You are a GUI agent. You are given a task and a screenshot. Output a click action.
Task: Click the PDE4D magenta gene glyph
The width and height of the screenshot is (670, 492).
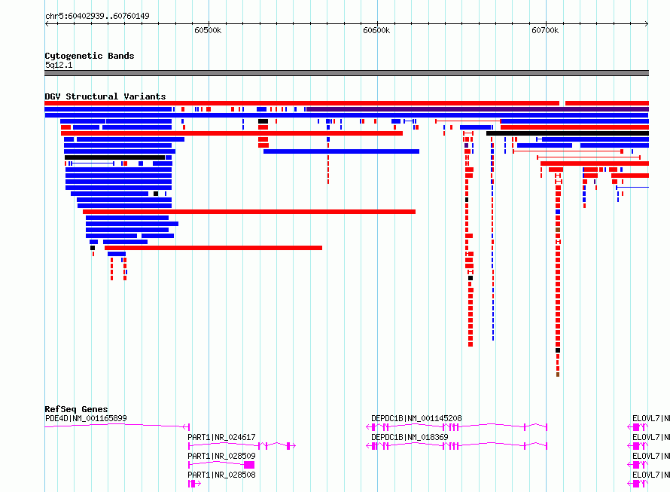tap(117, 426)
